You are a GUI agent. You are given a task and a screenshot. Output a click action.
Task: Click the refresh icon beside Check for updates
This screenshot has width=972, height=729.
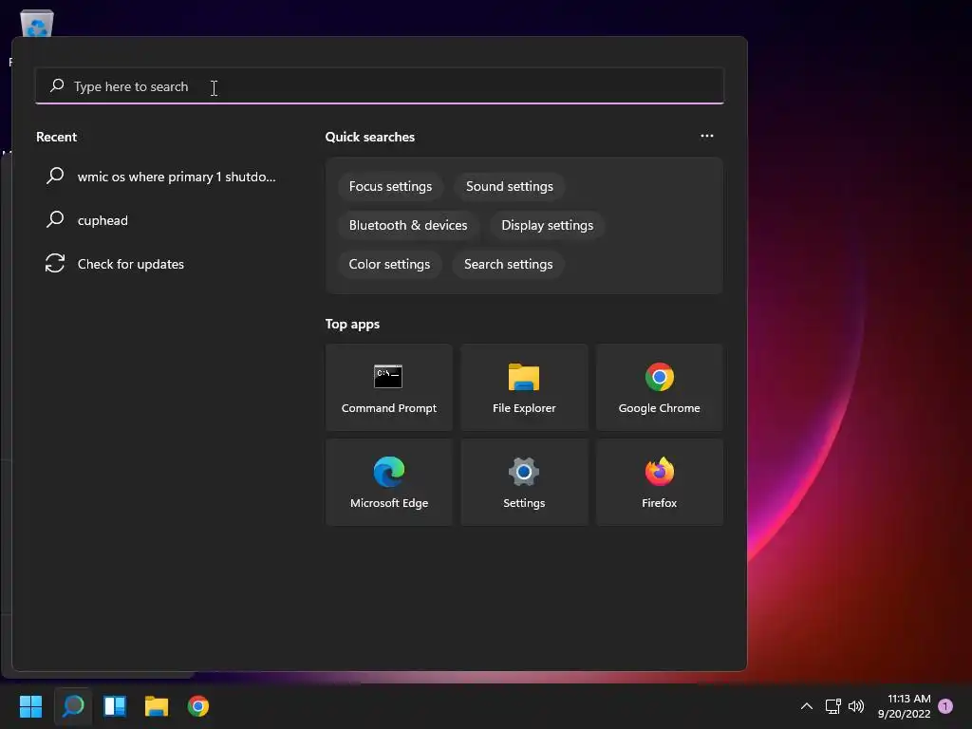coord(54,264)
